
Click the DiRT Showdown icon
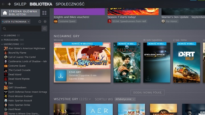[x=6, y=87]
